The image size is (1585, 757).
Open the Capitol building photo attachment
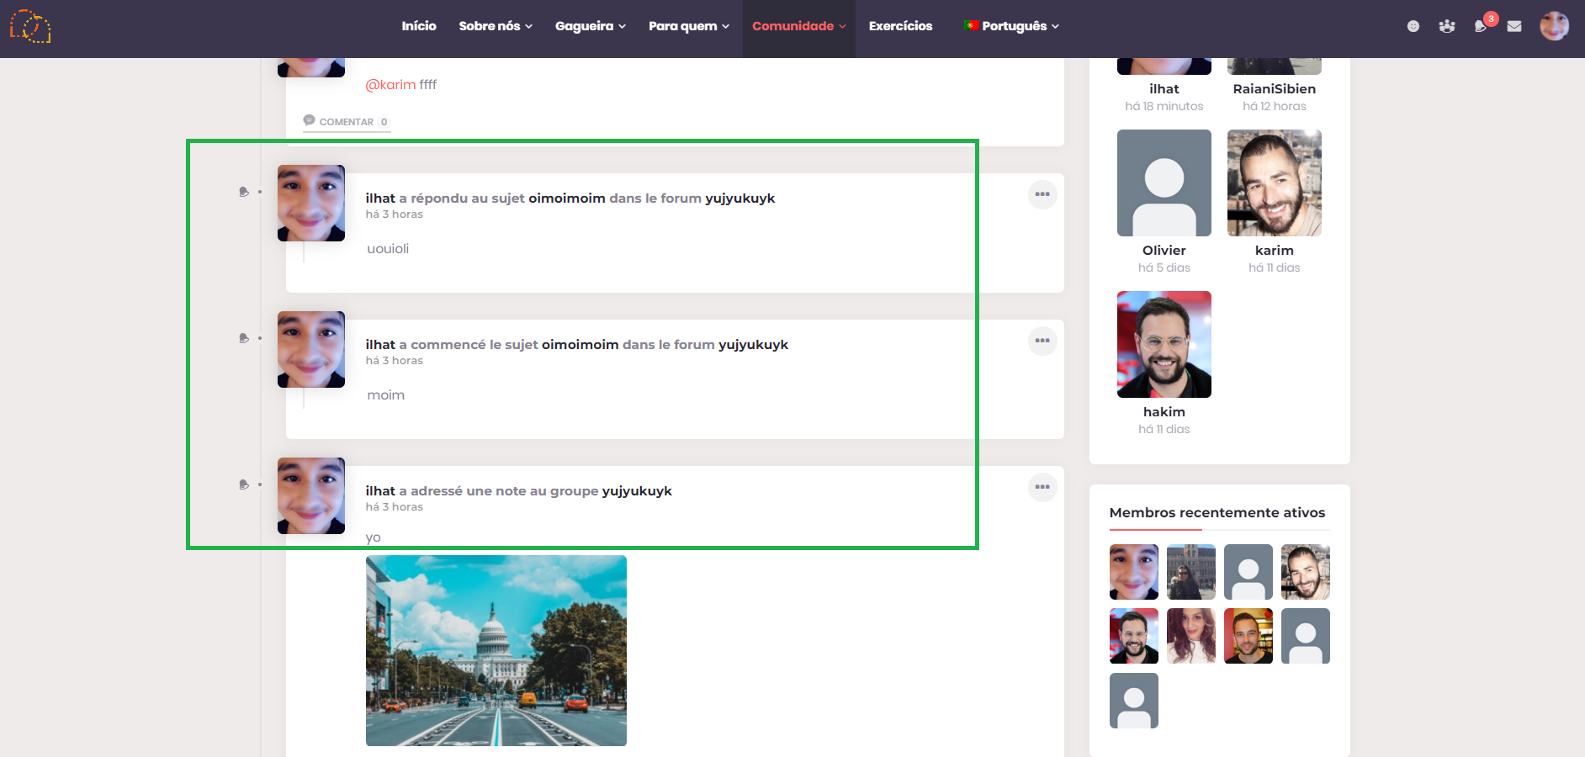tap(496, 650)
